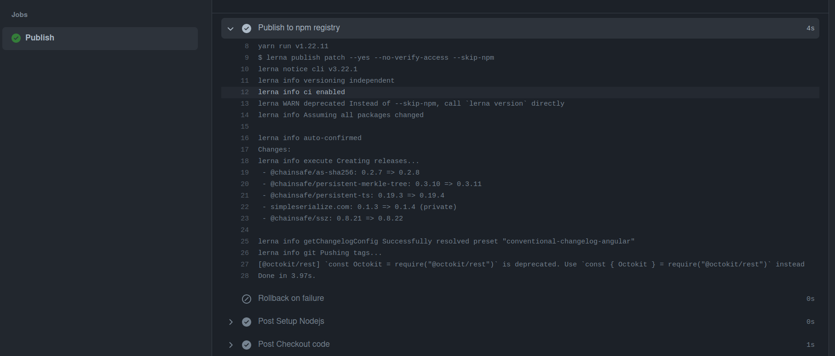Click the check icon for Post Setup Nodejs
The width and height of the screenshot is (835, 356).
click(x=247, y=322)
